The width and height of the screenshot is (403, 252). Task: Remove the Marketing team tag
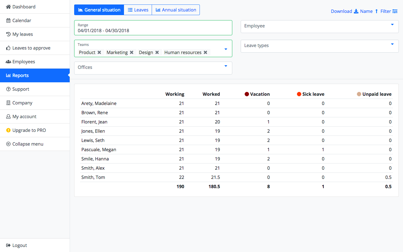(132, 52)
